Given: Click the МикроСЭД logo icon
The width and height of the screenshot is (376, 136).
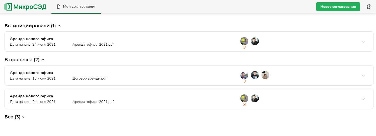Looking at the screenshot, I should 8,7.
